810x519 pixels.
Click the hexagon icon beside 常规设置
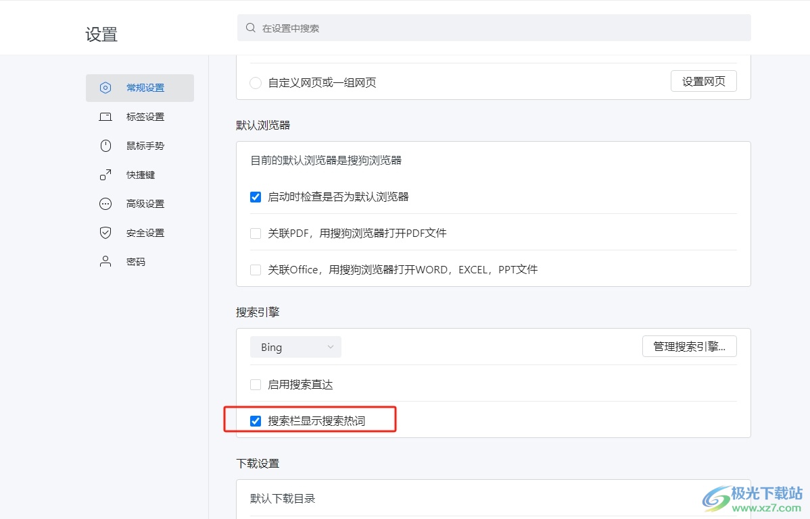[105, 88]
